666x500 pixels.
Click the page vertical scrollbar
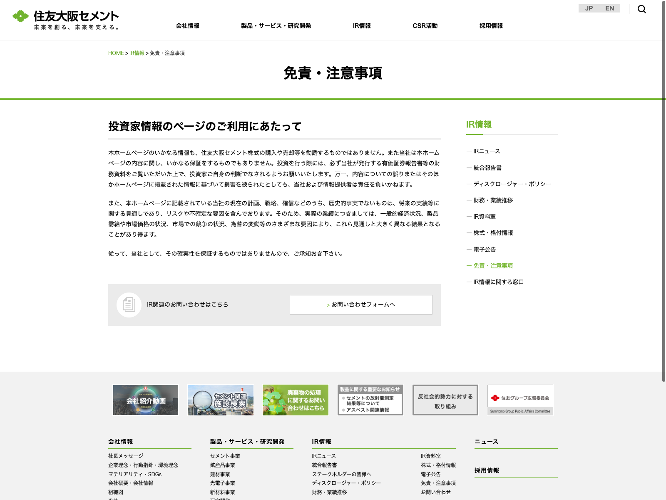(x=664, y=208)
